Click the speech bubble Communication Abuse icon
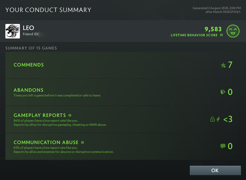 tap(223, 146)
